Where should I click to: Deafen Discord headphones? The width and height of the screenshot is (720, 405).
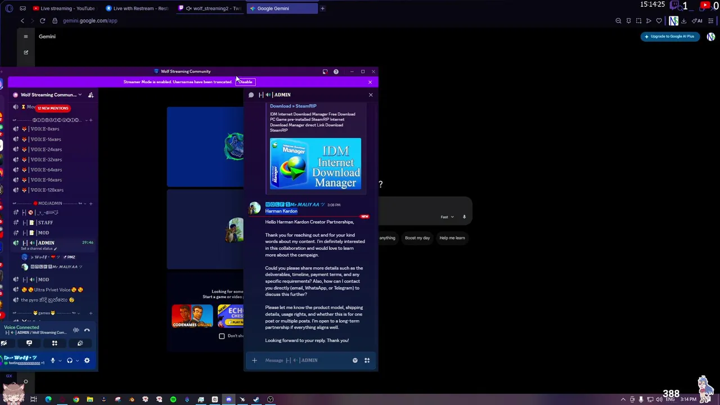70,361
